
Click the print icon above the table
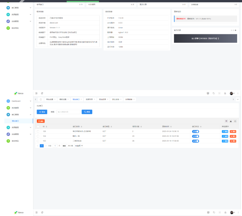(235, 121)
